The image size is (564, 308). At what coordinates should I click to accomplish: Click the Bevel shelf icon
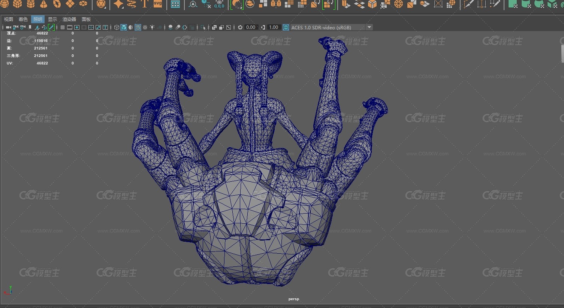click(x=372, y=4)
